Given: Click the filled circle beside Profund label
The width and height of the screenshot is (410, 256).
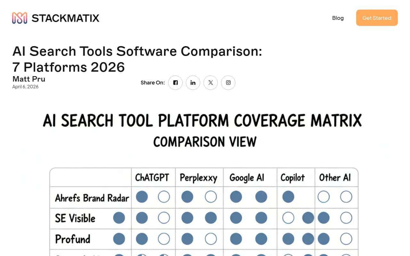Looking at the screenshot, I should [x=119, y=239].
